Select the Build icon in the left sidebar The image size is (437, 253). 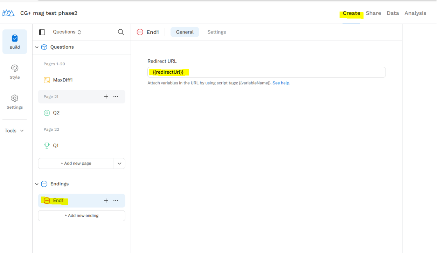tap(14, 42)
